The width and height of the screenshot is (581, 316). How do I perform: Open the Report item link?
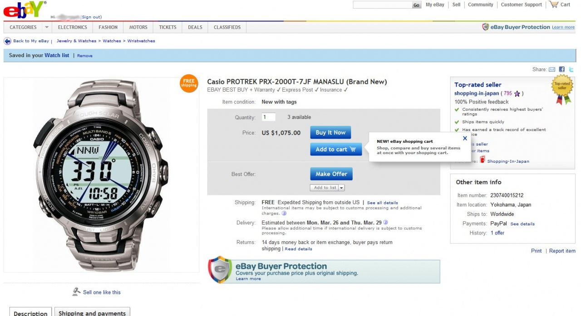(x=562, y=251)
